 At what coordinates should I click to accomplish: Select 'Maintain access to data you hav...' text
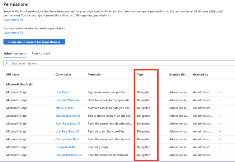(x=110, y=108)
